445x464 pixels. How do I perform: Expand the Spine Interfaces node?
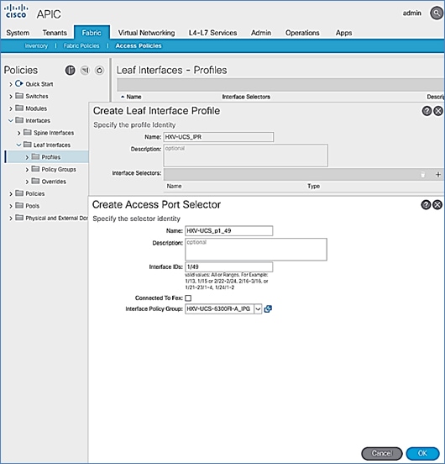(19, 133)
